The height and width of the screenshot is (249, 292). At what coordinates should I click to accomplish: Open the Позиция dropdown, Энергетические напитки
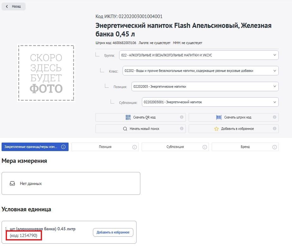[x=205, y=86]
